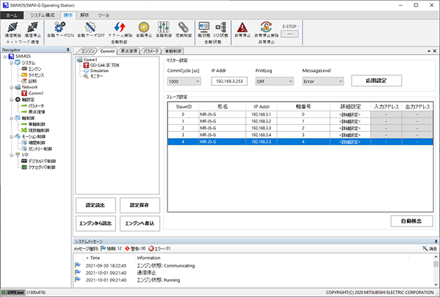This screenshot has width=440, height=297.
Task: Select Comm1 under Network in Navigator
Action: [x=33, y=93]
